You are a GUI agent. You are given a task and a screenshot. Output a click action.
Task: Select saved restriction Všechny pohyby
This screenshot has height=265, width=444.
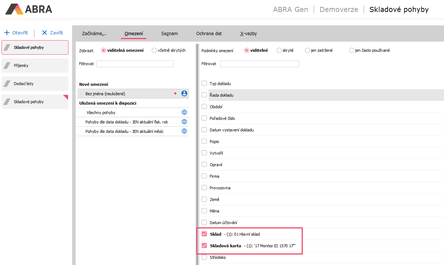coord(101,113)
